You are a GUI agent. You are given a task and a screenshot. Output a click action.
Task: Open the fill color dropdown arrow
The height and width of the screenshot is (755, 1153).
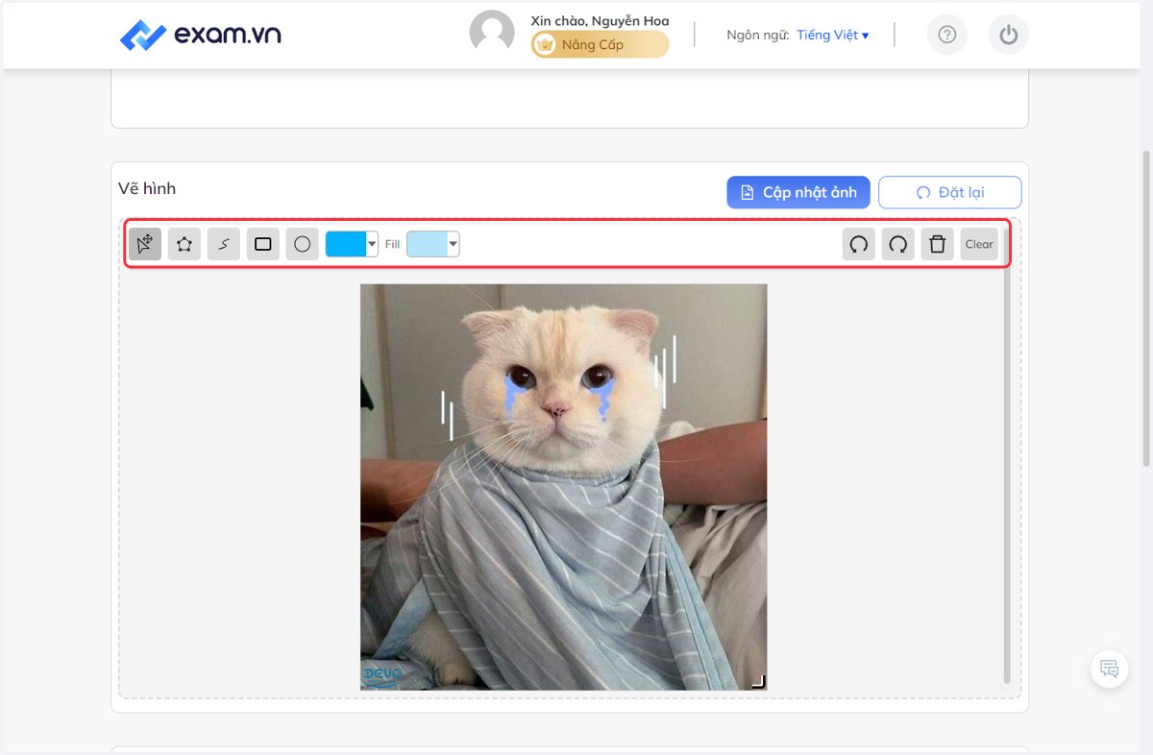454,244
